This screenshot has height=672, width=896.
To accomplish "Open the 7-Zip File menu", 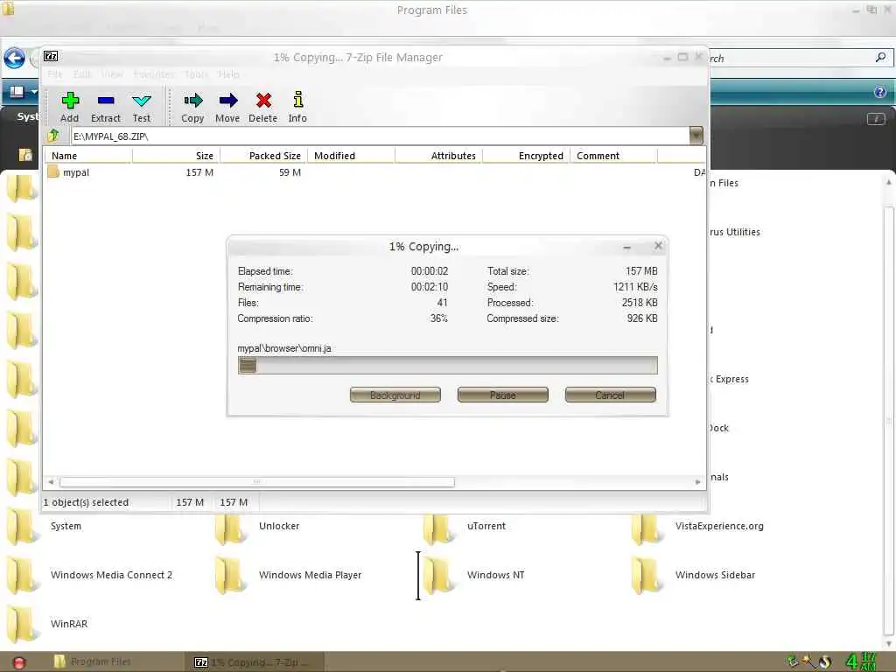I will pos(55,74).
